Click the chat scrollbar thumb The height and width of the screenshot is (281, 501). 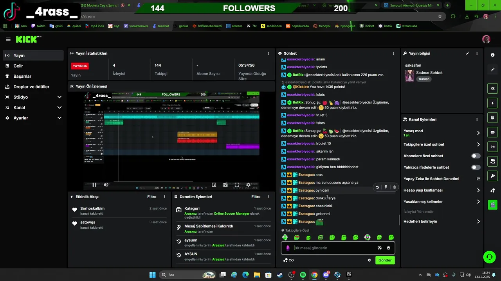coord(399,220)
